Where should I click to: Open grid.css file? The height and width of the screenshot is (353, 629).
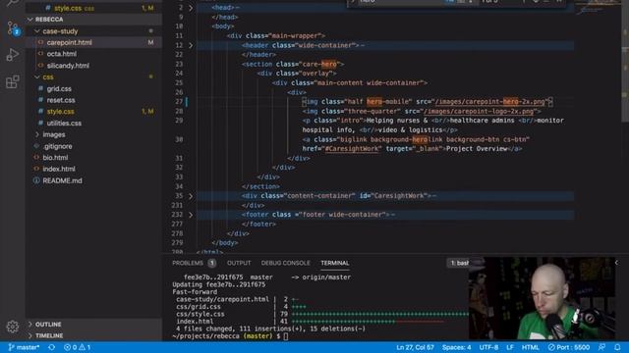click(x=94, y=88)
